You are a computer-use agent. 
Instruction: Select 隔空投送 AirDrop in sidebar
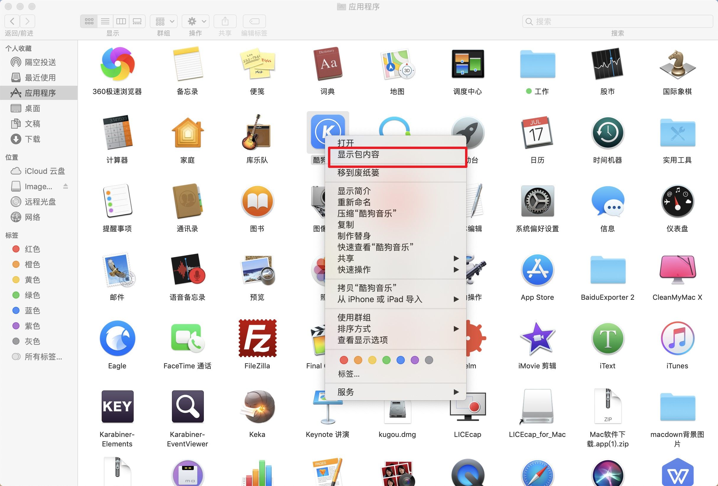click(39, 62)
